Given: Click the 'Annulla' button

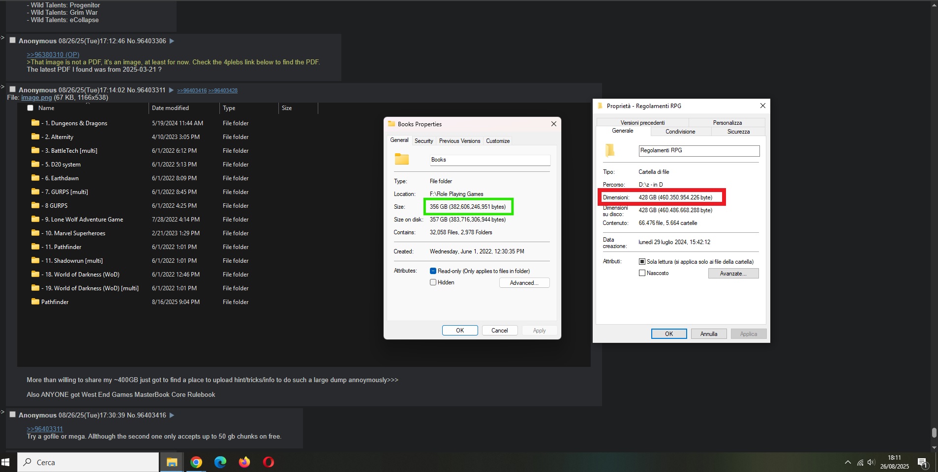Looking at the screenshot, I should click(709, 334).
